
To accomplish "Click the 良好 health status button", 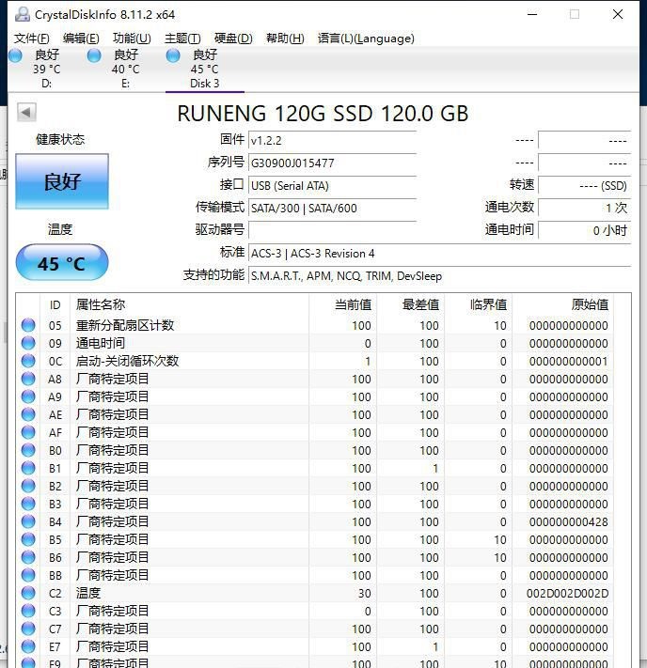I will [62, 181].
